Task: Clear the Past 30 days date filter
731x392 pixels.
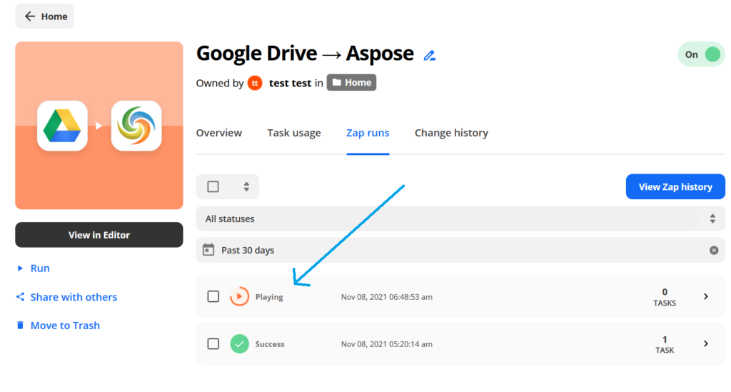Action: (713, 251)
